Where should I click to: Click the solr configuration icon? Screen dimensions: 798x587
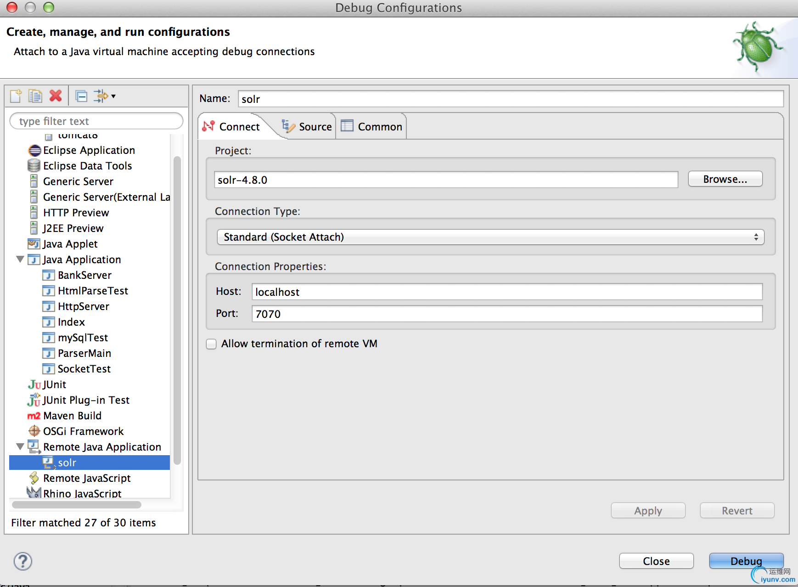49,463
